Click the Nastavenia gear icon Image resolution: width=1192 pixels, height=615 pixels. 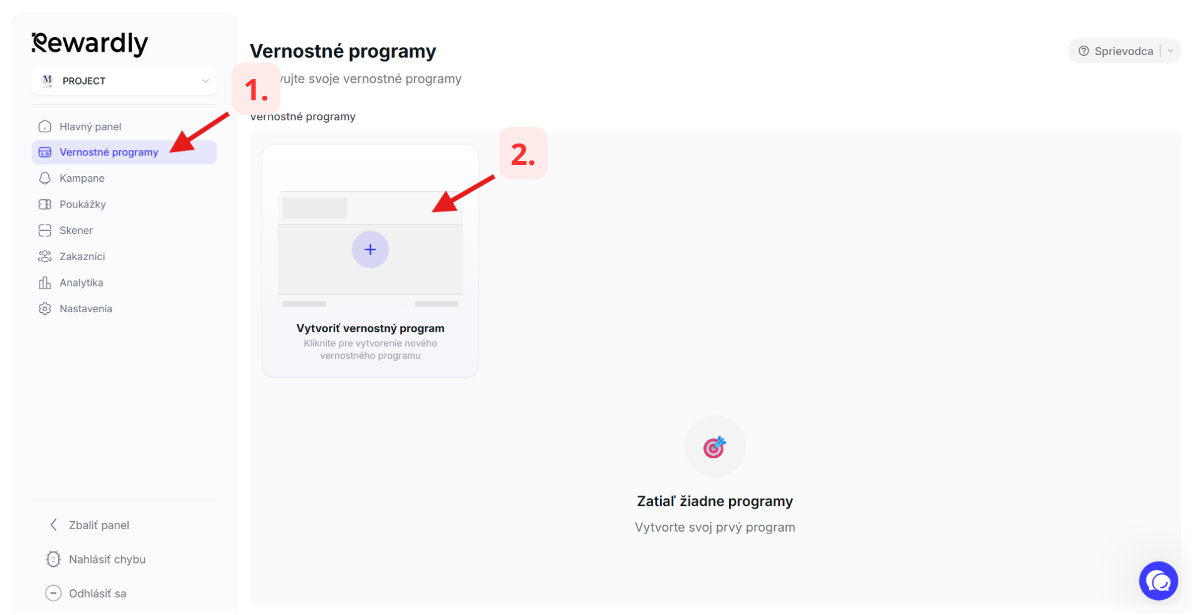45,308
